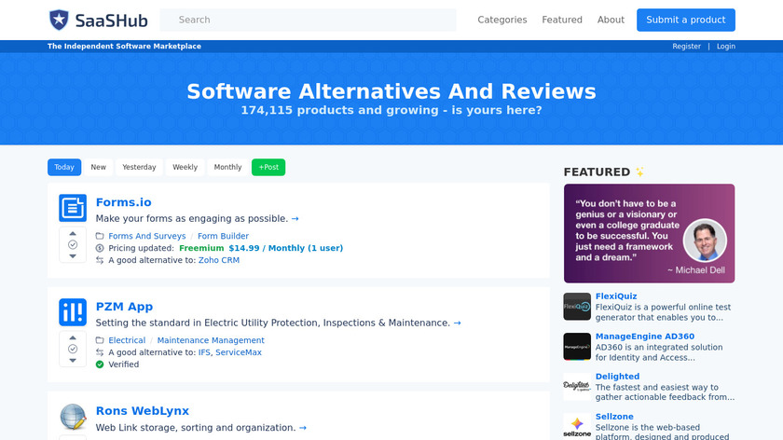Open the ManageEngine AD360 logo thumbnail
The width and height of the screenshot is (783, 440).
(577, 347)
